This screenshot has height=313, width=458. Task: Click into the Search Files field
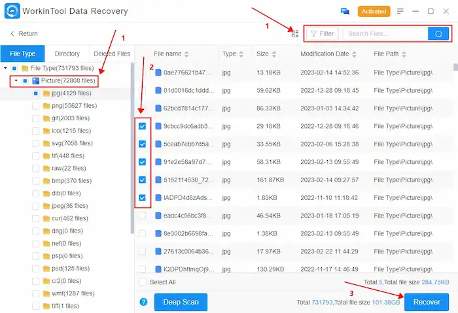pyautogui.click(x=385, y=34)
